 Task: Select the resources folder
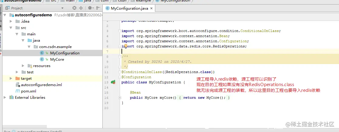42,66
